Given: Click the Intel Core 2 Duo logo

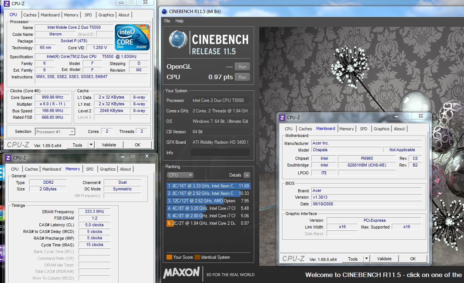Looking at the screenshot, I should (x=132, y=37).
